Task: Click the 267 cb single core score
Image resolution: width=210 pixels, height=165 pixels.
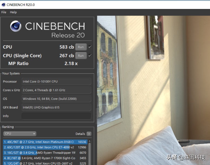Action: coord(66,56)
